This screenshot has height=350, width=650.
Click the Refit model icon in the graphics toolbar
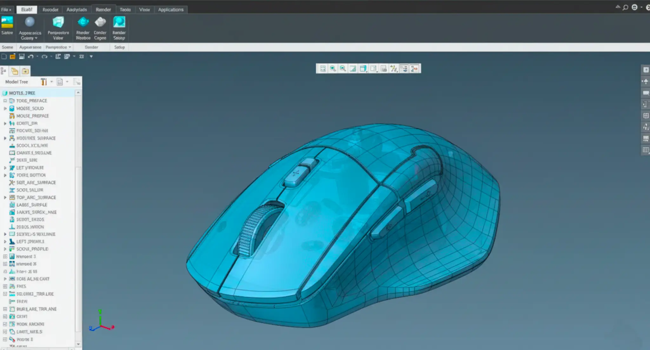(322, 68)
